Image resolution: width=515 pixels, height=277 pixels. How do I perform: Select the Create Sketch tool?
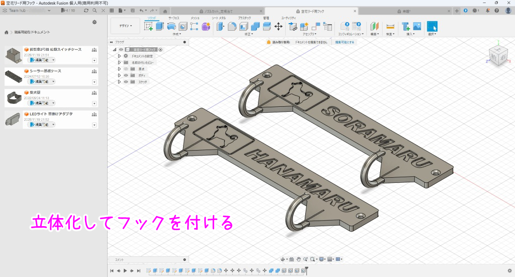coord(148,27)
